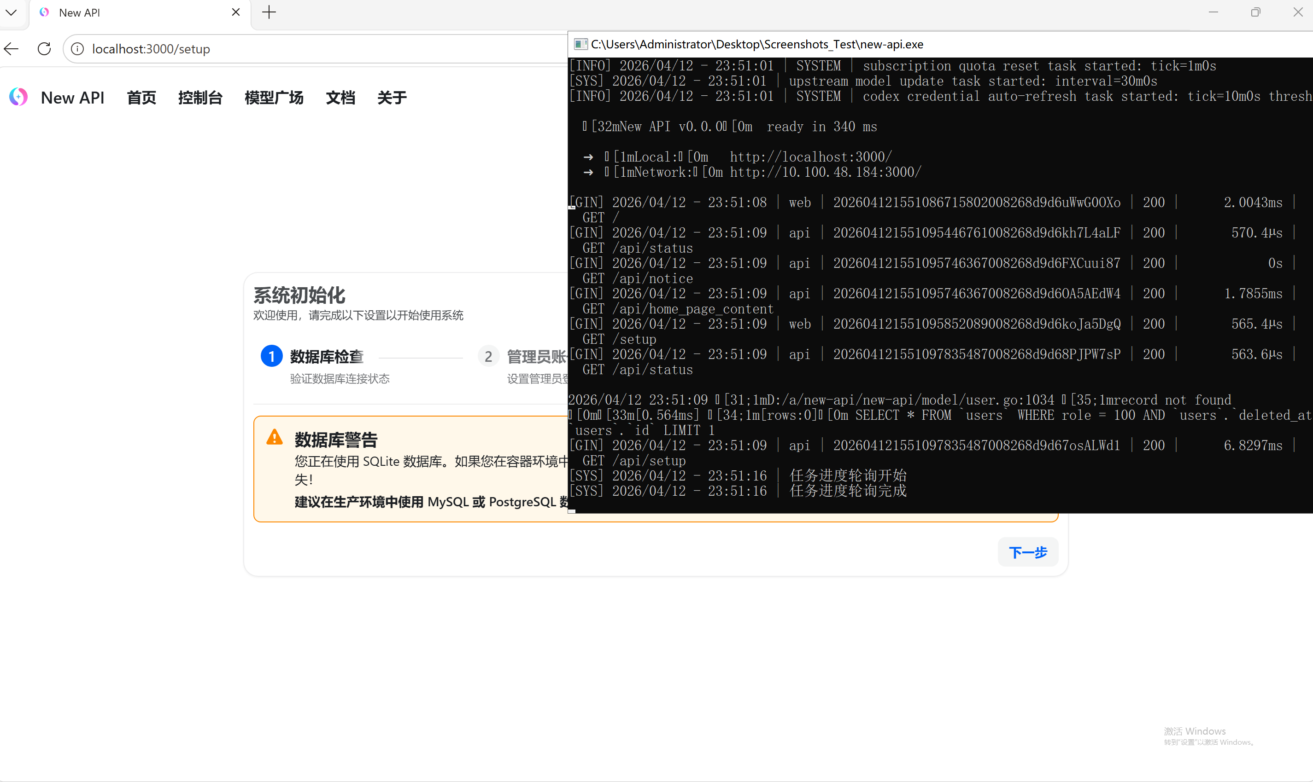Open the 首页 navigation item
This screenshot has height=782, width=1313.
(x=141, y=98)
